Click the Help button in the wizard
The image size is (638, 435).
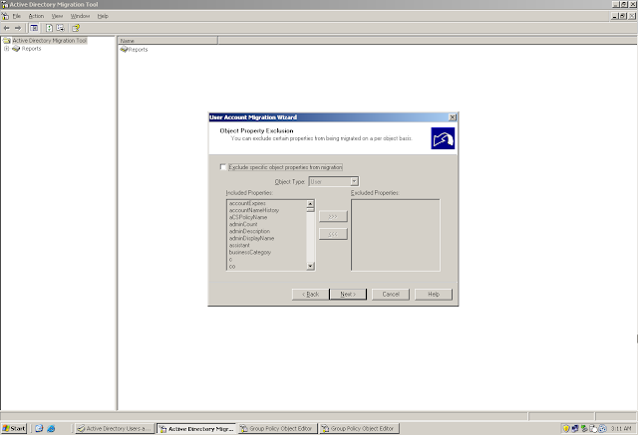pos(434,294)
